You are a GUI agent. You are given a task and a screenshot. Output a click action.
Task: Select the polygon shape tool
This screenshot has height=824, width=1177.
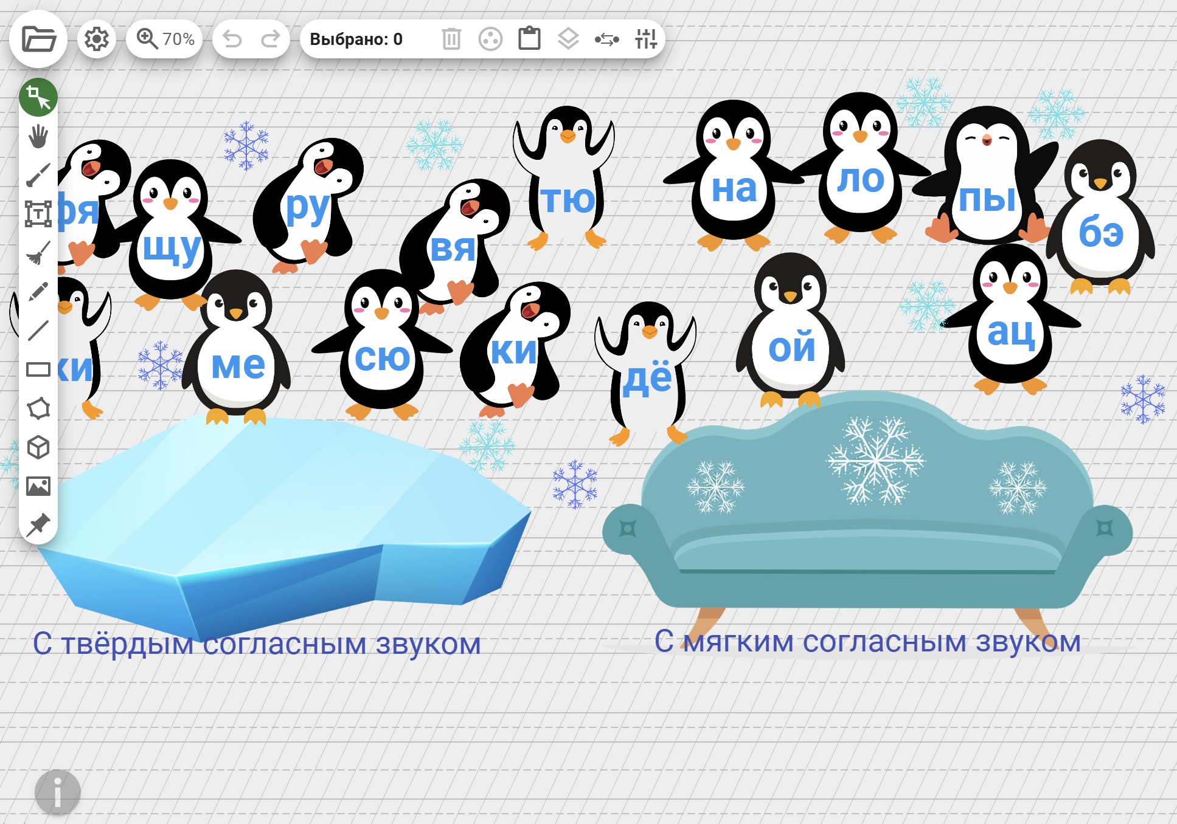(38, 408)
